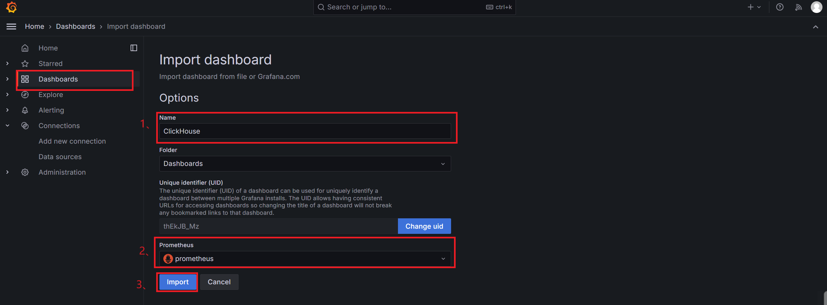Collapse the top bar with chevron
This screenshot has height=305, width=827.
click(815, 27)
